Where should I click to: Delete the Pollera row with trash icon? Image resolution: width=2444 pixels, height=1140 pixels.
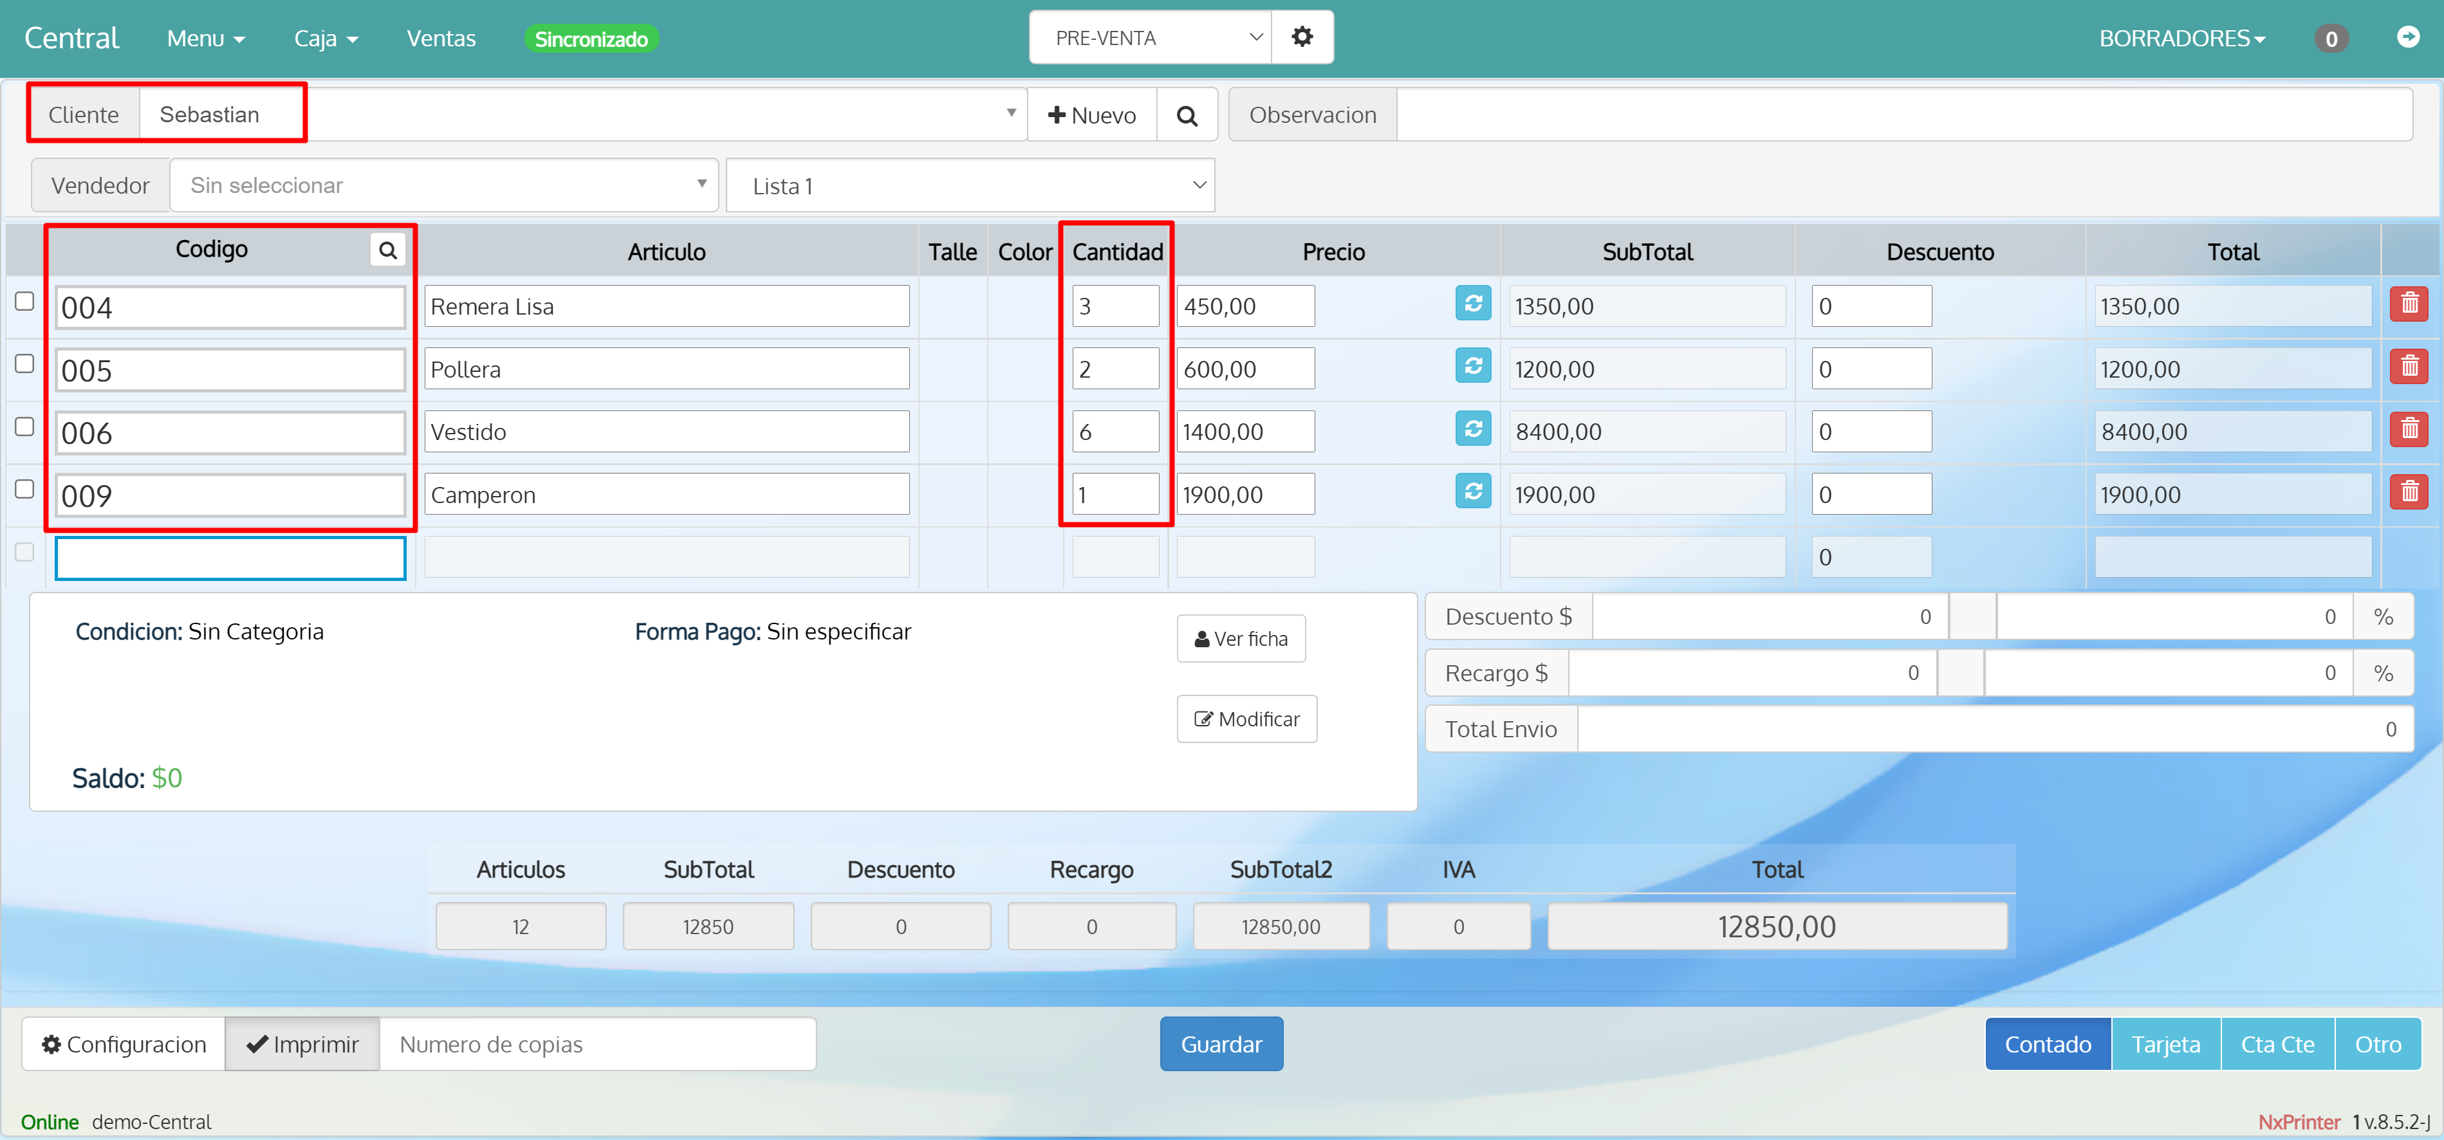[x=2408, y=366]
